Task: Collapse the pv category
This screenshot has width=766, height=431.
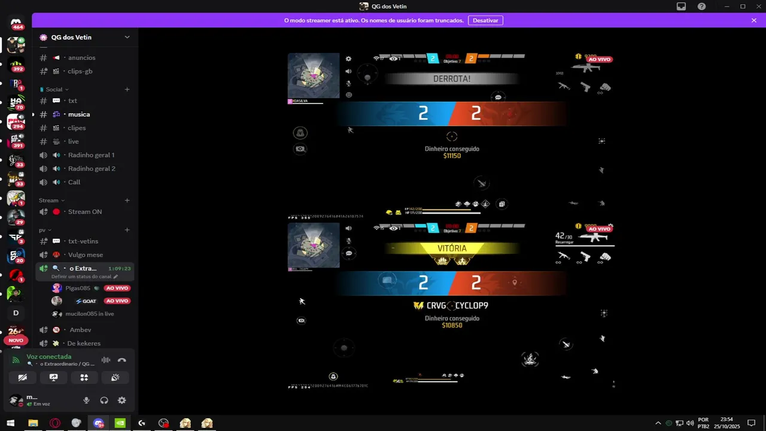Action: click(45, 230)
